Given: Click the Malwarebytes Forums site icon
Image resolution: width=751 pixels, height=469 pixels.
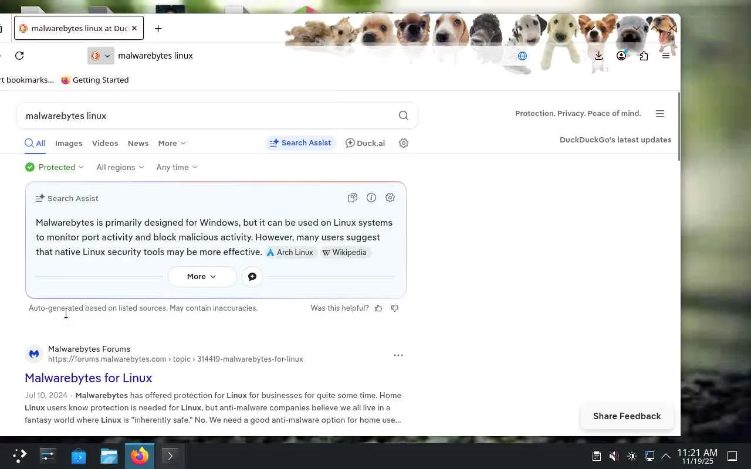Looking at the screenshot, I should [34, 354].
